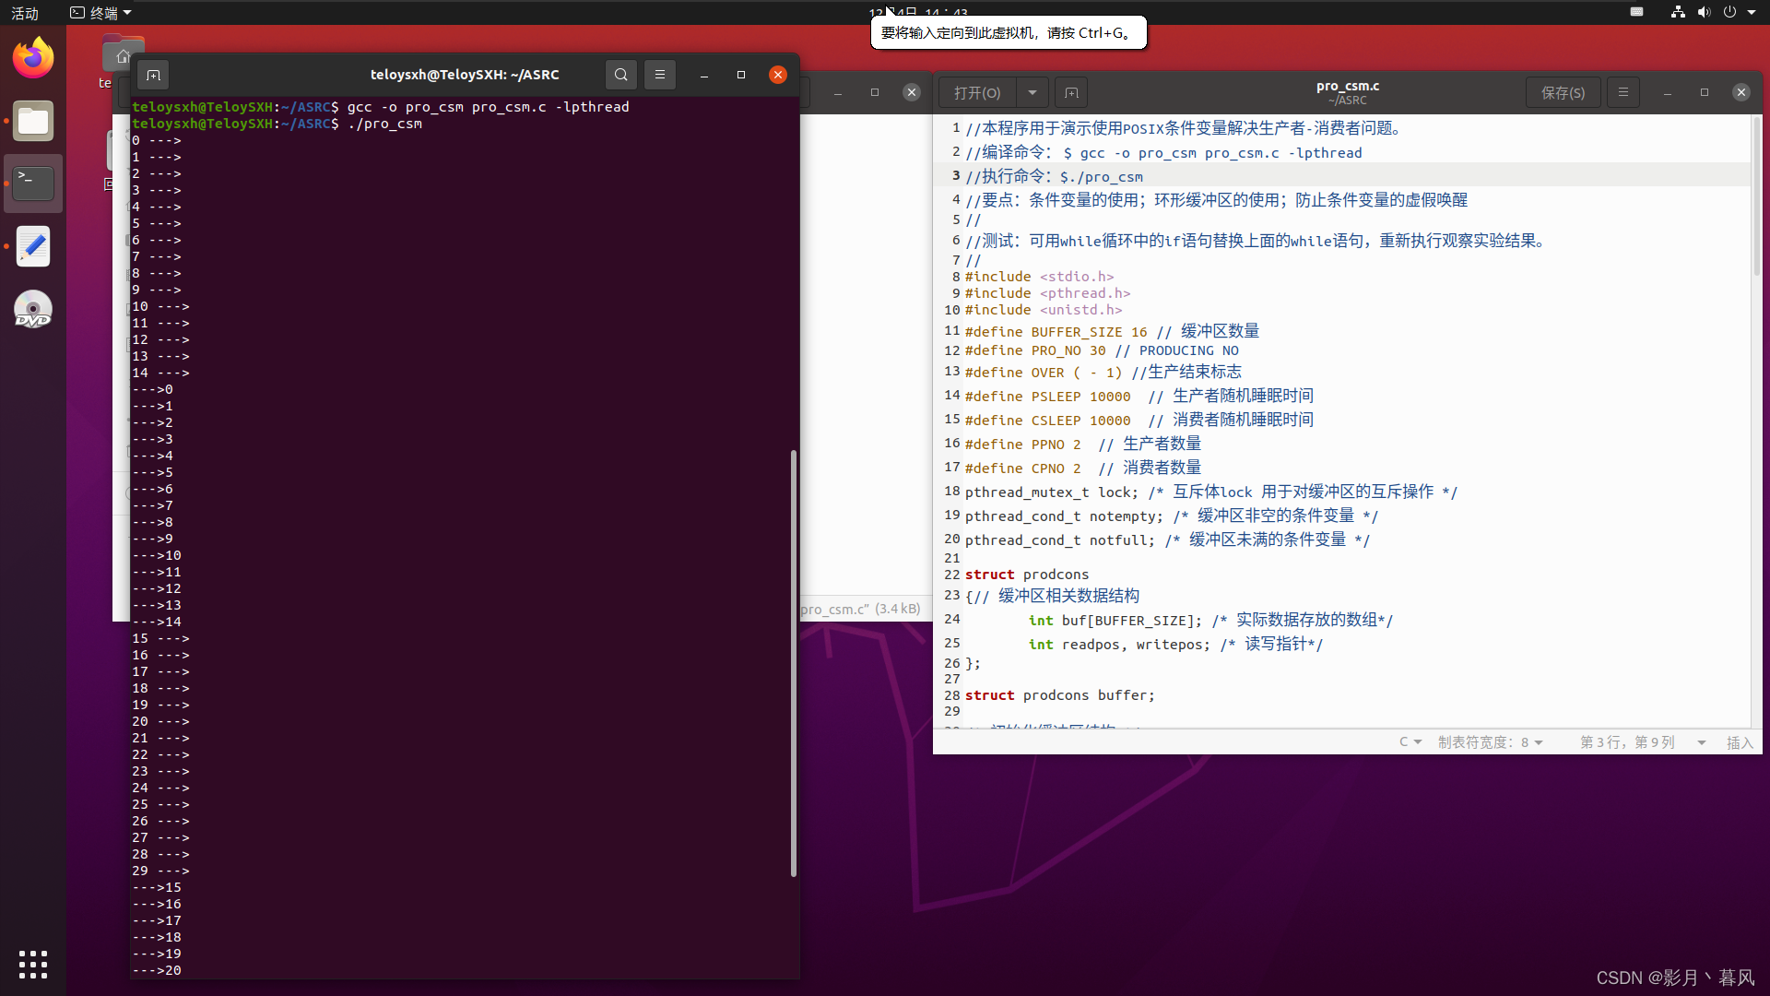The width and height of the screenshot is (1770, 996).
Task: Click the terminal search icon
Action: [x=621, y=75]
